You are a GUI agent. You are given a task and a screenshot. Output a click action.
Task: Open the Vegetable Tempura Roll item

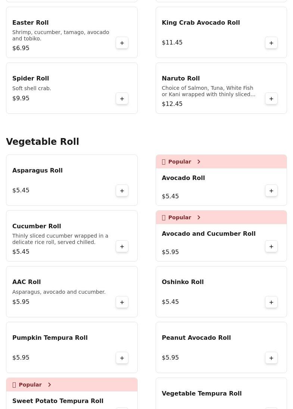[202, 394]
